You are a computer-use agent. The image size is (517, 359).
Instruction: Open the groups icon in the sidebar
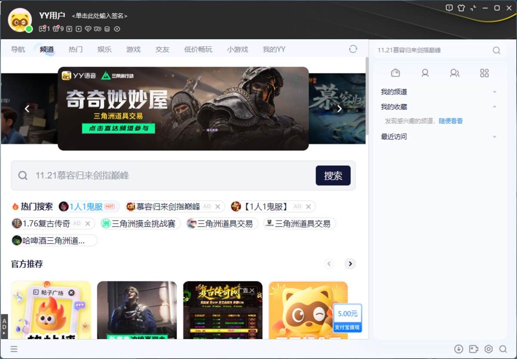point(454,73)
